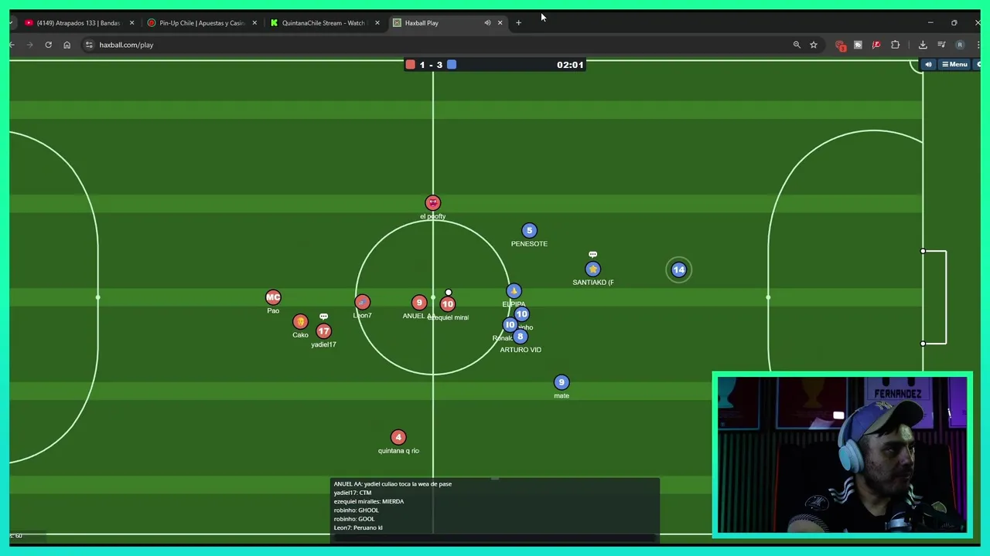990x556 pixels.
Task: Click the streamer webcam overlay
Action: coord(841,455)
